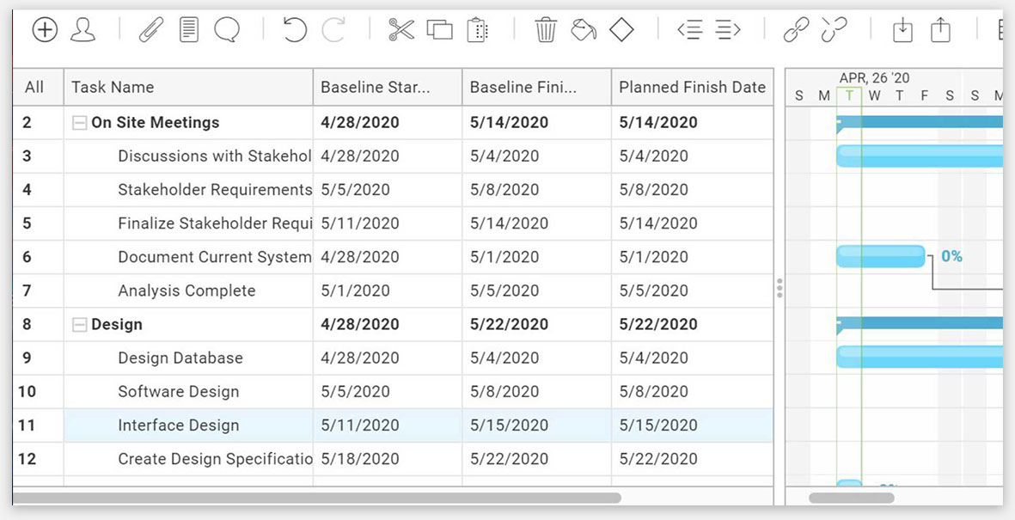Select the Discussions with Stakeholders task

[x=215, y=156]
